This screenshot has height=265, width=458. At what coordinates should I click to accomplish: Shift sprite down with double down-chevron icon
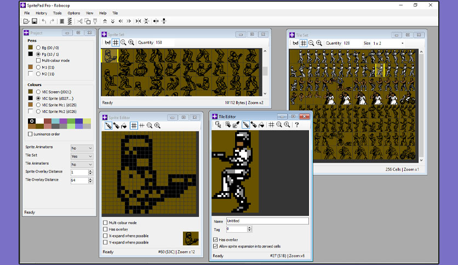[x=113, y=21]
